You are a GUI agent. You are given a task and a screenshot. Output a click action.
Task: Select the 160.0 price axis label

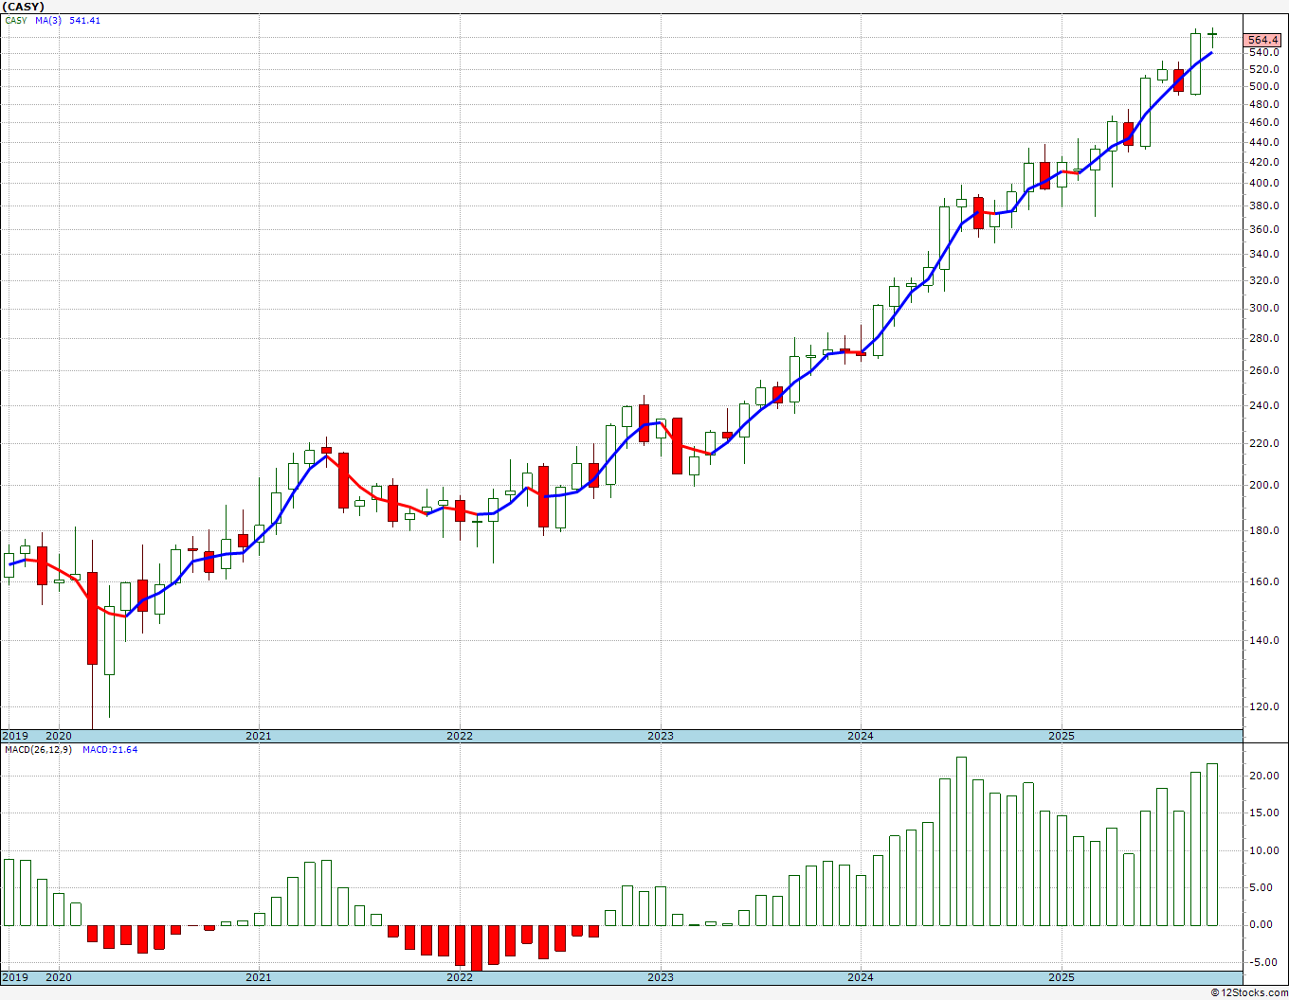[1262, 581]
